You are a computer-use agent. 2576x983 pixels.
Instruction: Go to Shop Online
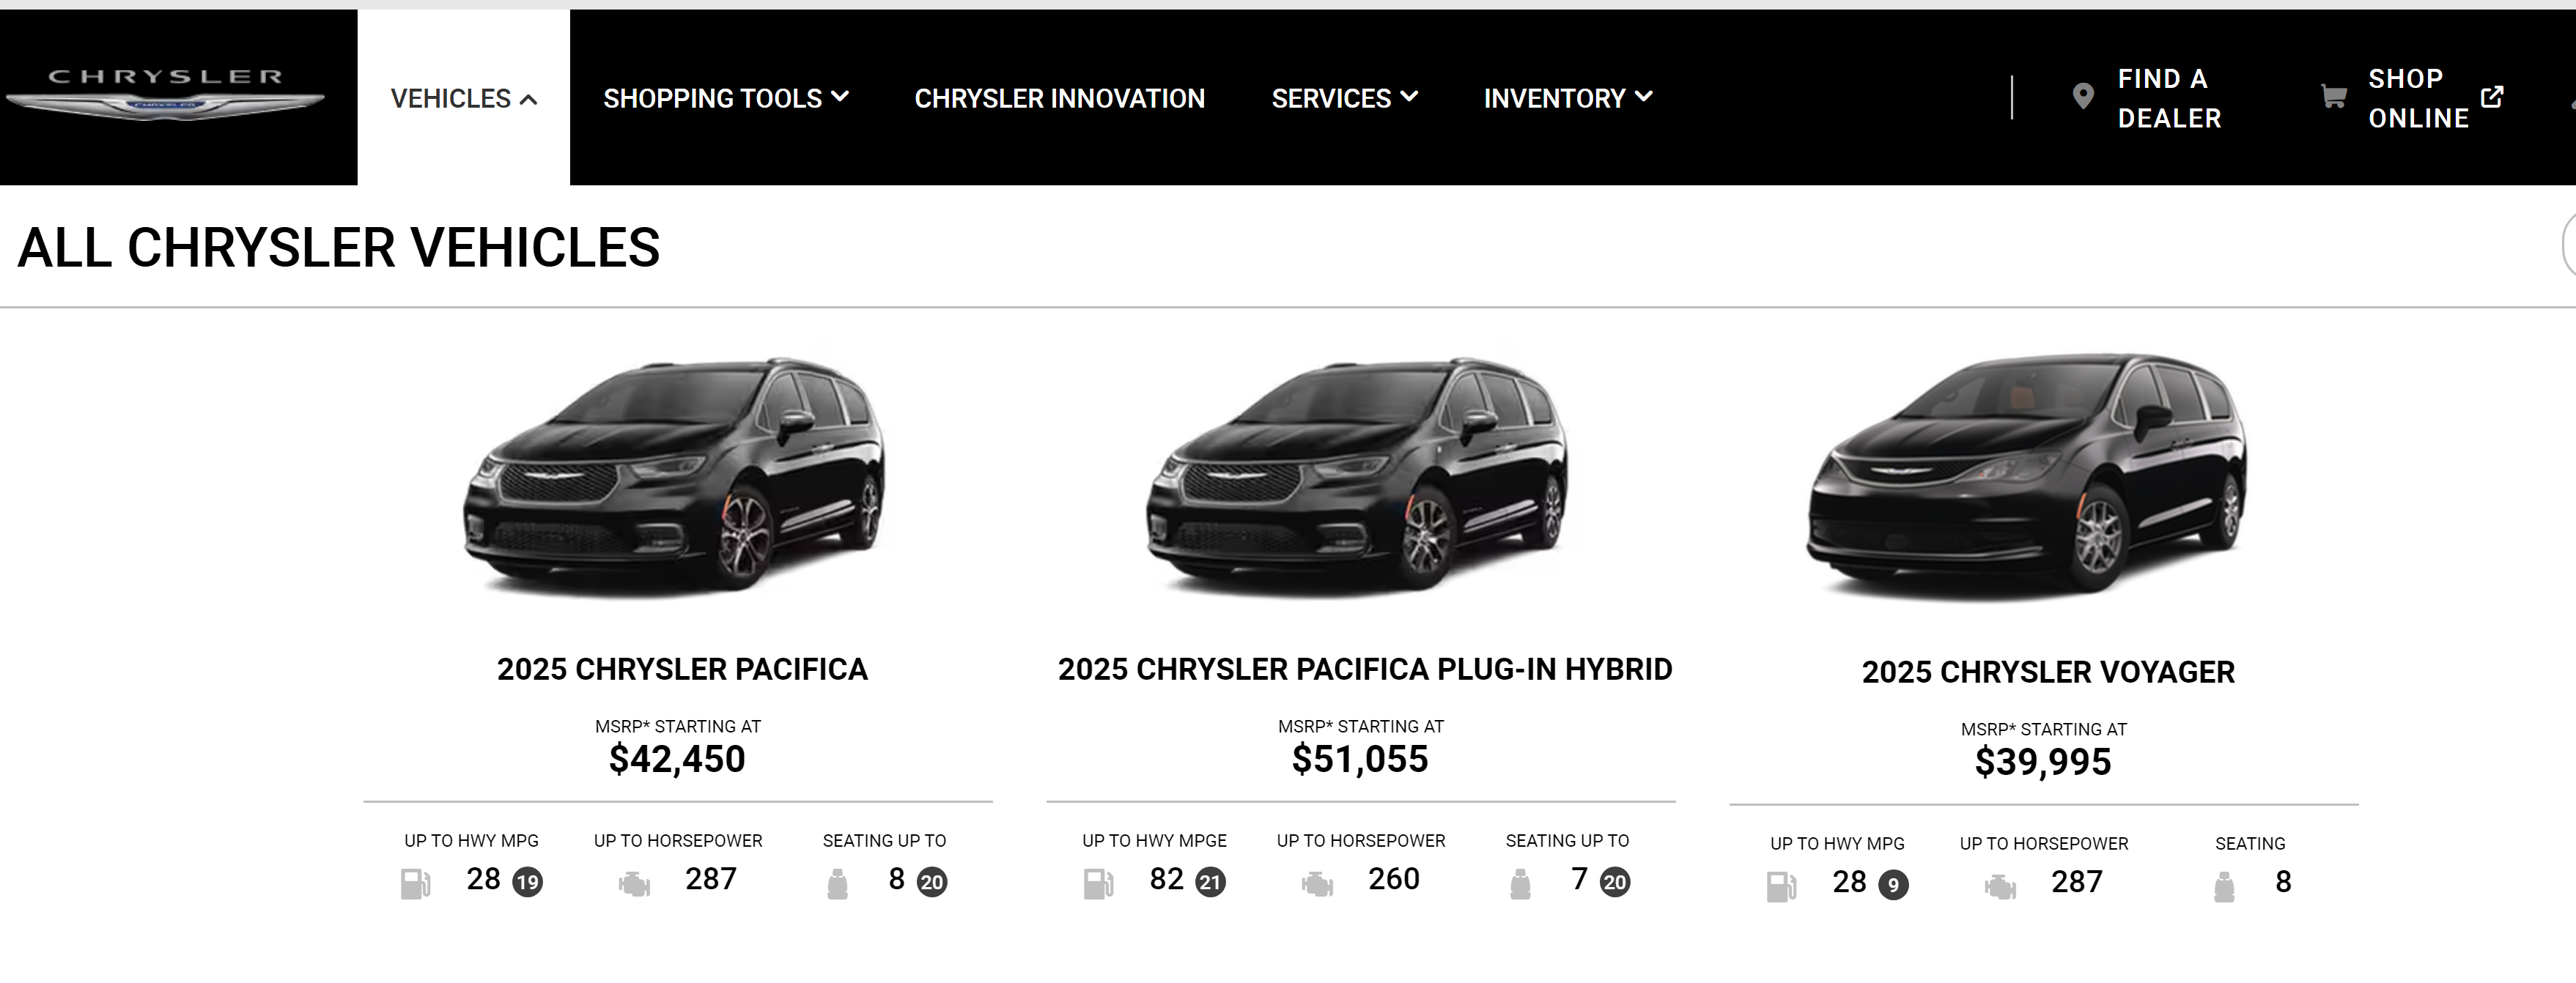coord(2417,98)
